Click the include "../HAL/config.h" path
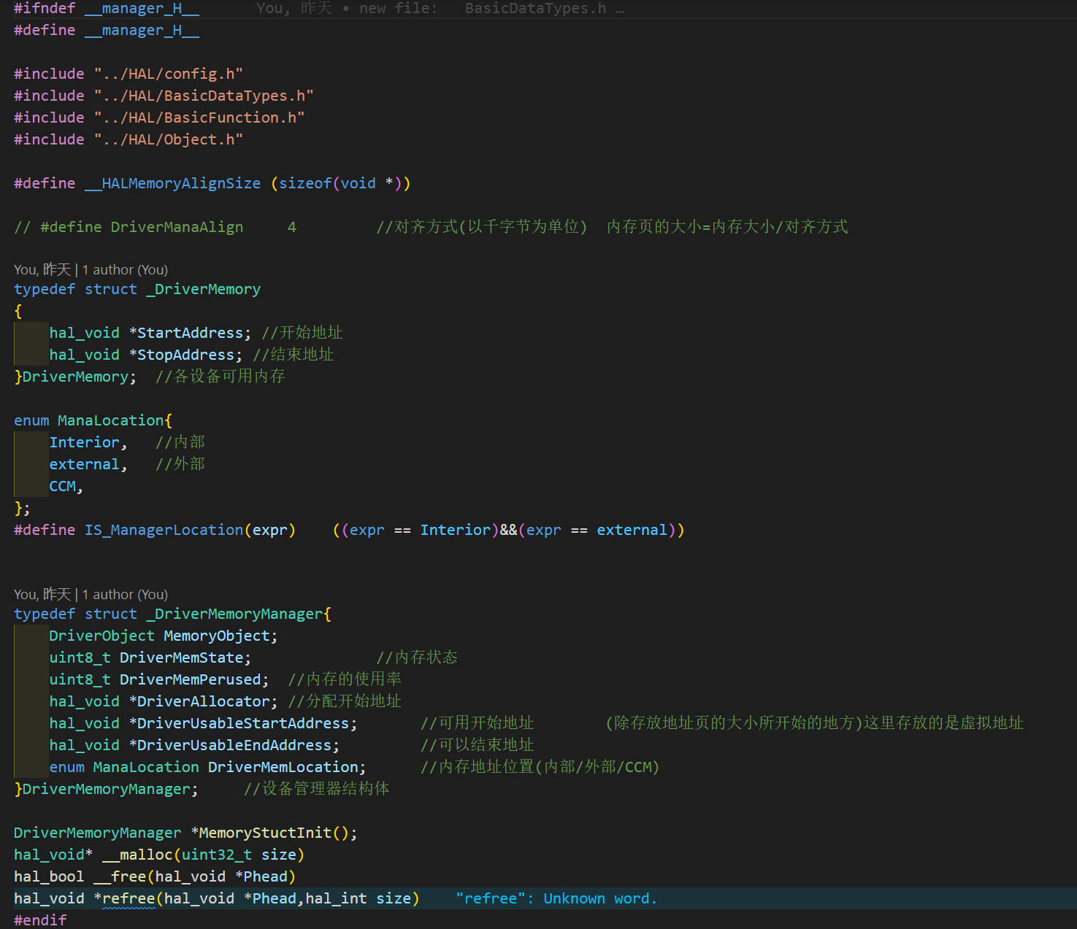 pyautogui.click(x=168, y=74)
